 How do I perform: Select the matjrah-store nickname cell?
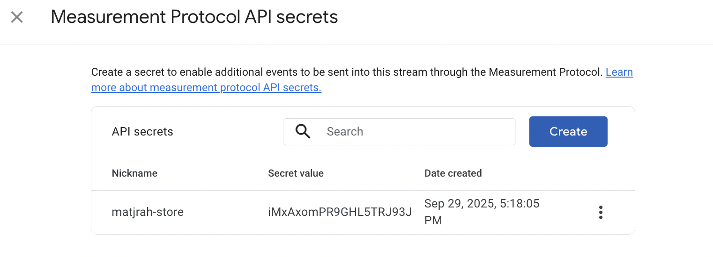tap(148, 212)
